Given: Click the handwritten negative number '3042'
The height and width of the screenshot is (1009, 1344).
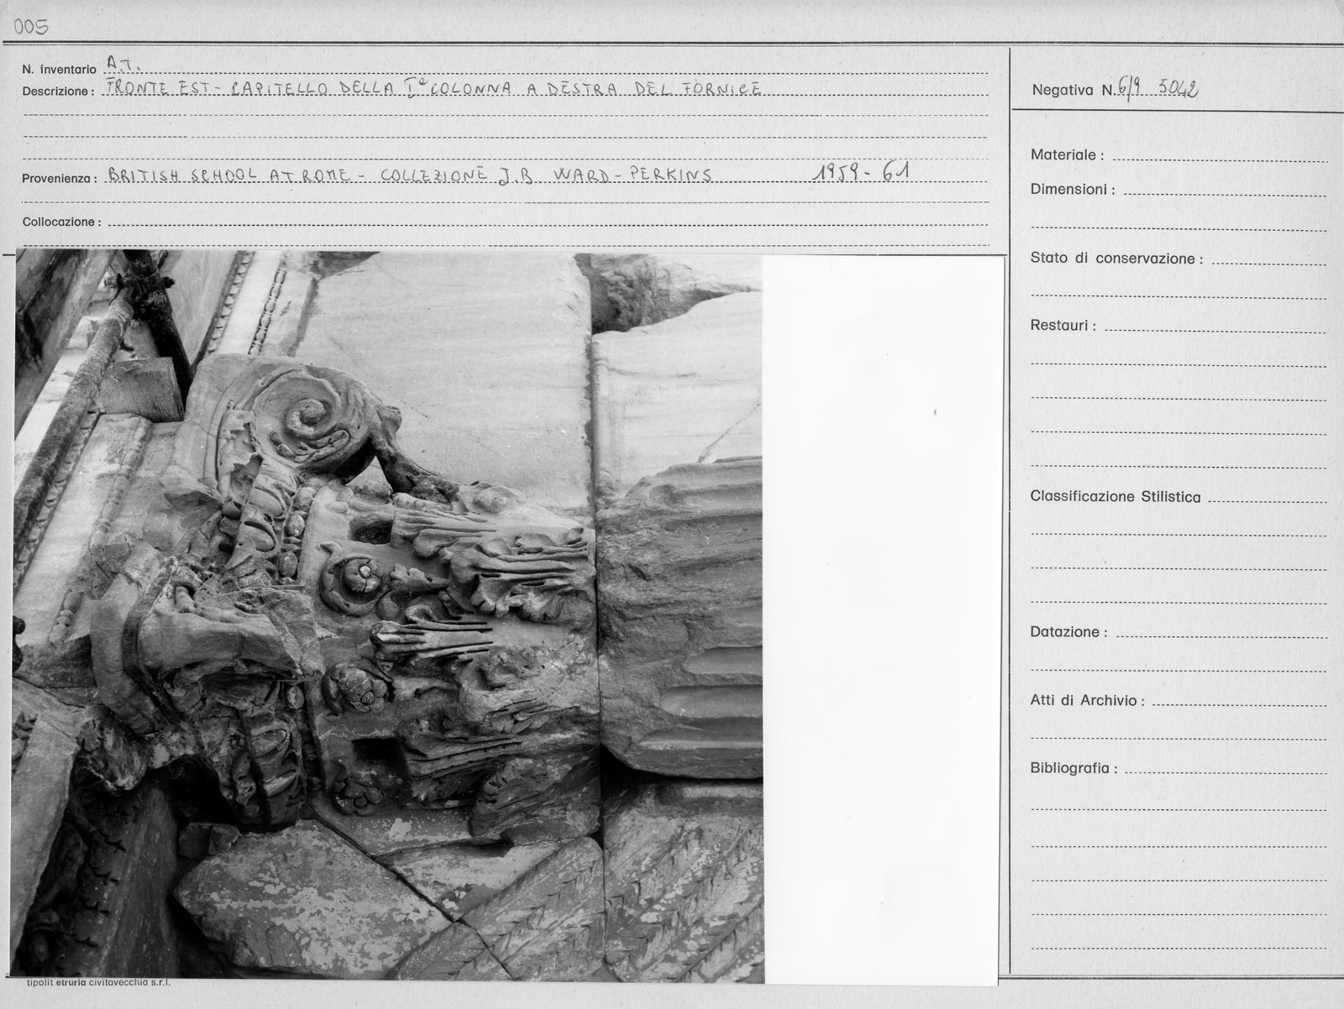Looking at the screenshot, I should click(x=1179, y=89).
